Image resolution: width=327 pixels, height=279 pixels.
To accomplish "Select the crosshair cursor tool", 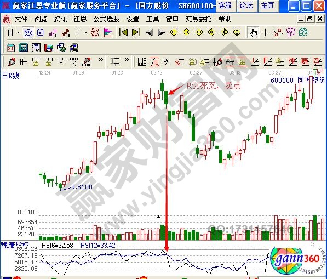I will (x=266, y=32).
